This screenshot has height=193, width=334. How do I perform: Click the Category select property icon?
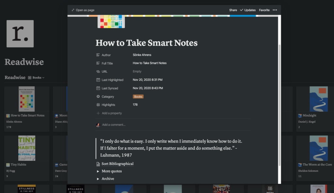coord(98,96)
